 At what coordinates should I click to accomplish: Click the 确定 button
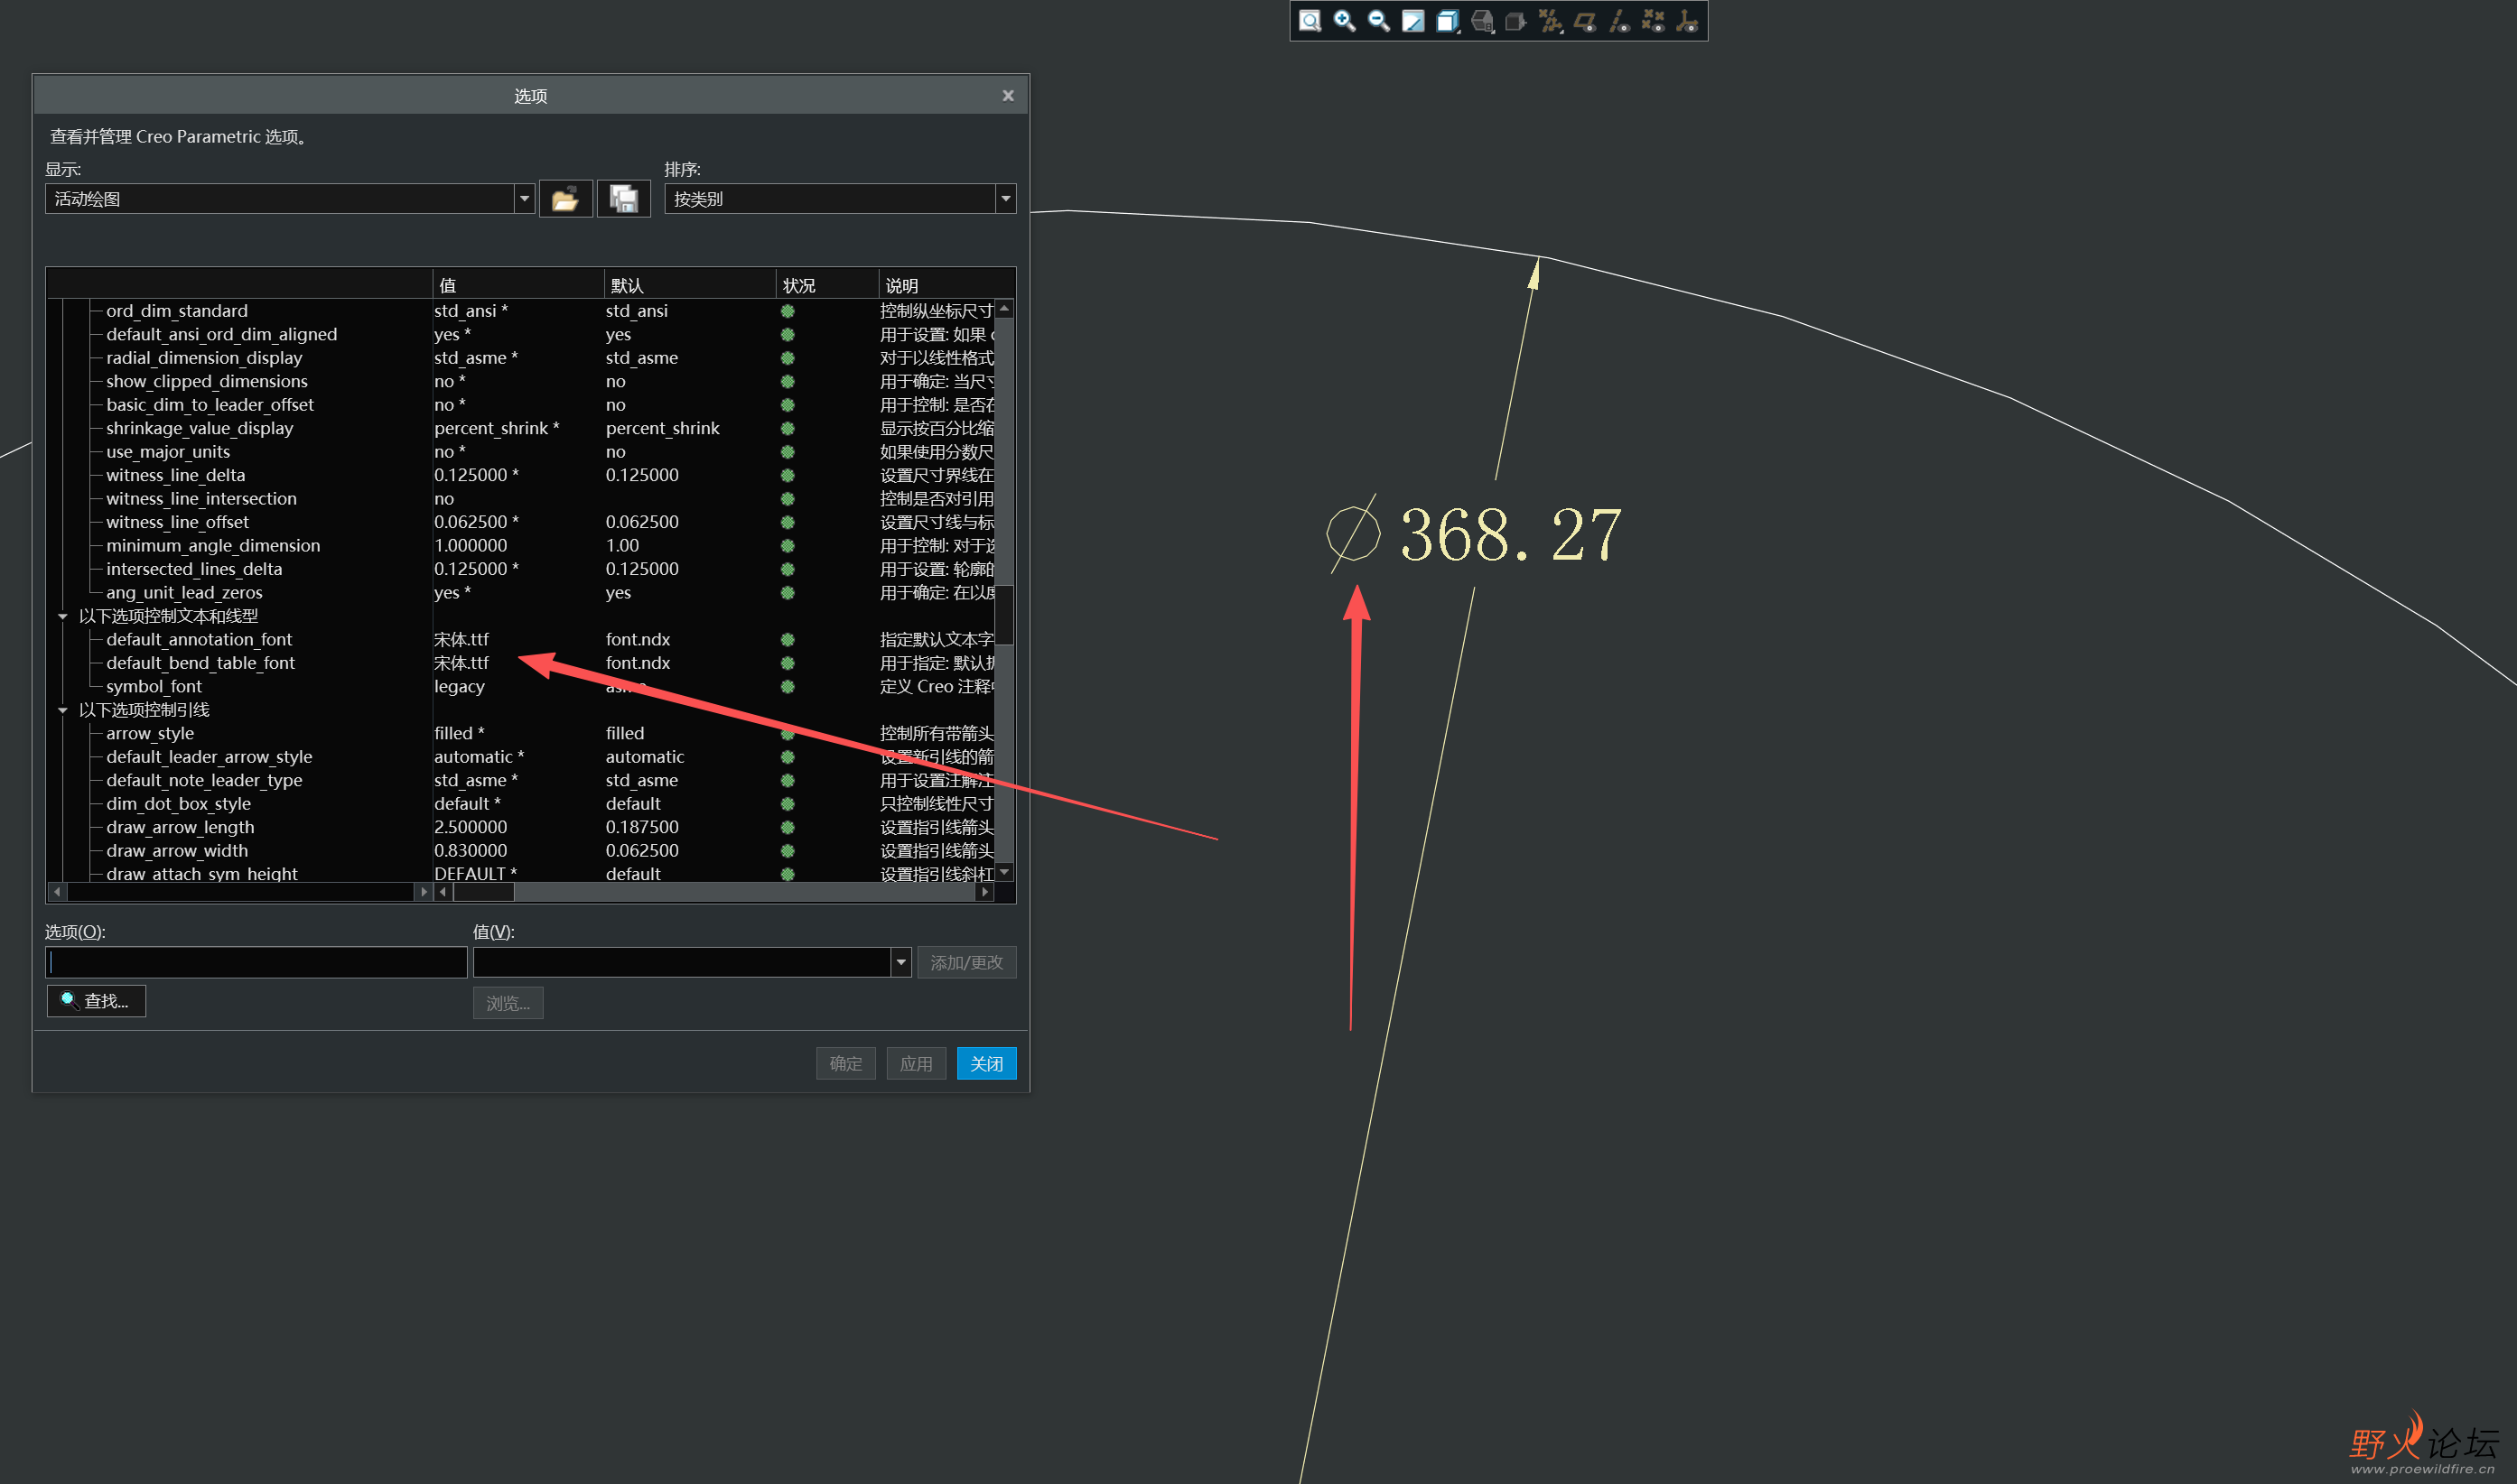845,1063
